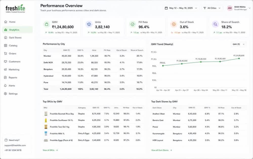Click the Share of Search magnifier icon
The height and width of the screenshot is (159, 253).
(215, 24)
